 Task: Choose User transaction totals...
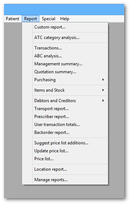pyautogui.click(x=65, y=125)
